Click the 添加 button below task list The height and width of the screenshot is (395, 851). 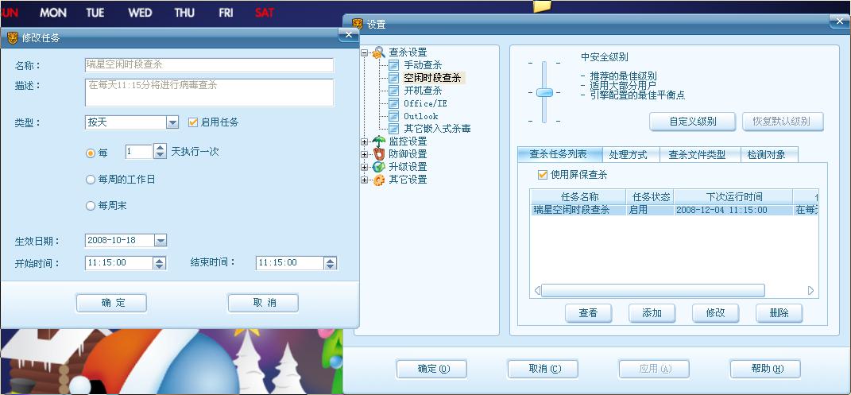pos(652,313)
